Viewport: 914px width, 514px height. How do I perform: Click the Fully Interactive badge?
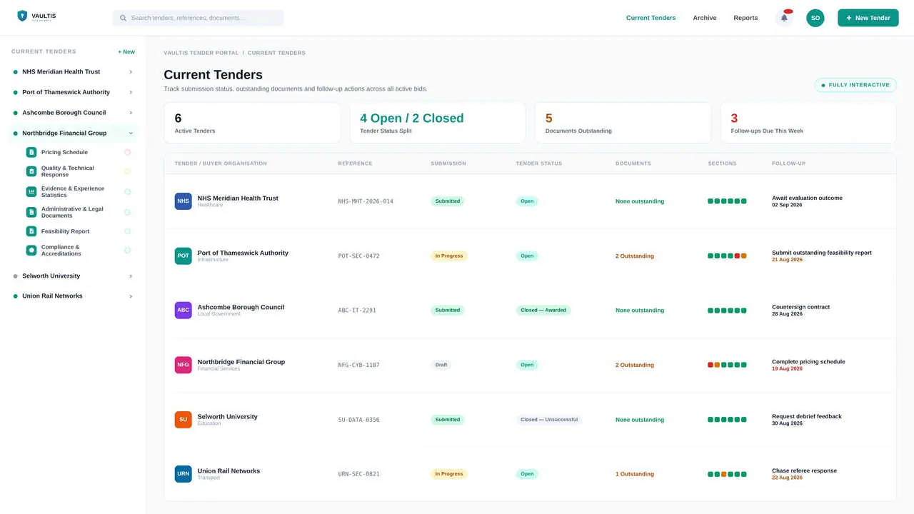(x=855, y=85)
